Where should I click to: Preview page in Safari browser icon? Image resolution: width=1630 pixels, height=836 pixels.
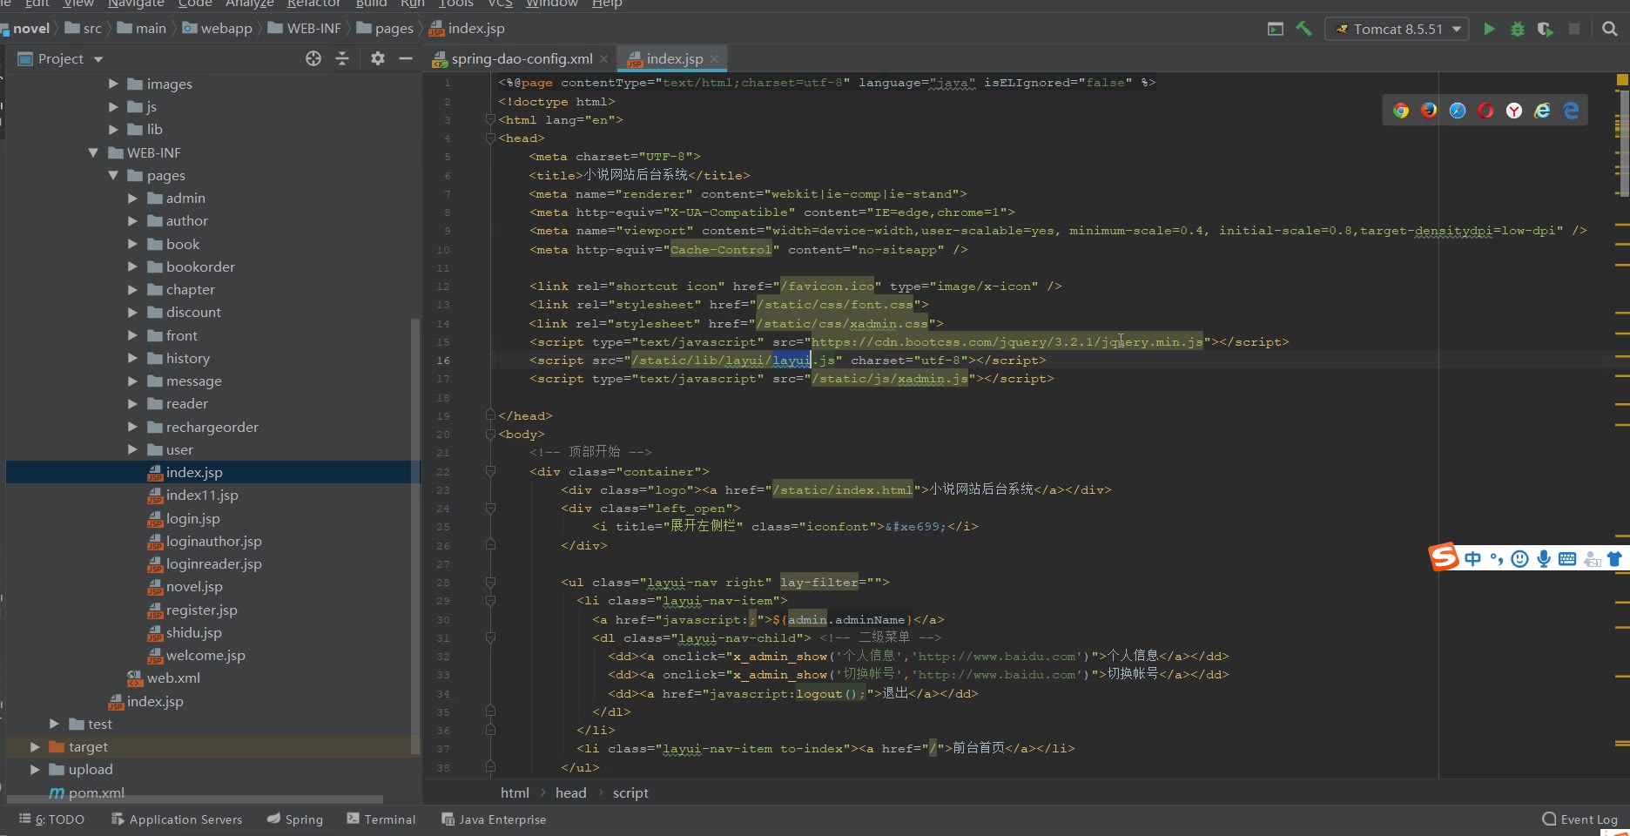point(1458,111)
